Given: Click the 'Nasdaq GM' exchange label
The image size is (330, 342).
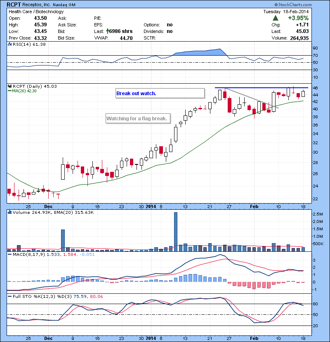Looking at the screenshot, I should 64,5.
